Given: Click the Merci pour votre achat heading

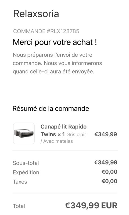Looking at the screenshot, I should 55,42.
